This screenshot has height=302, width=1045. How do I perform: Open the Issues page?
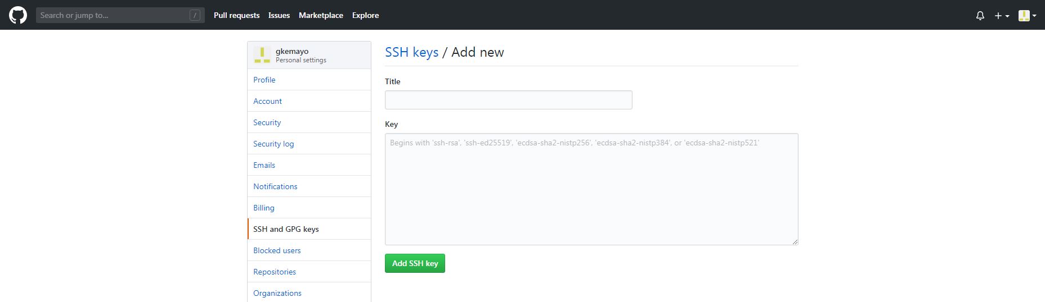pyautogui.click(x=279, y=16)
